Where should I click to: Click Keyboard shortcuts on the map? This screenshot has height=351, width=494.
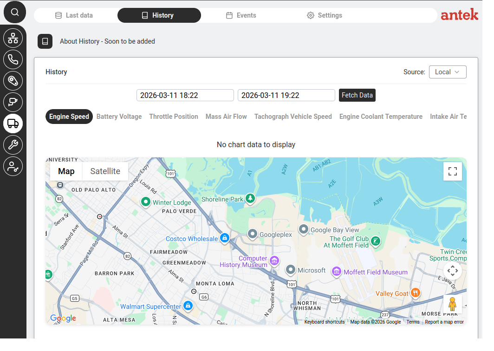(x=325, y=322)
